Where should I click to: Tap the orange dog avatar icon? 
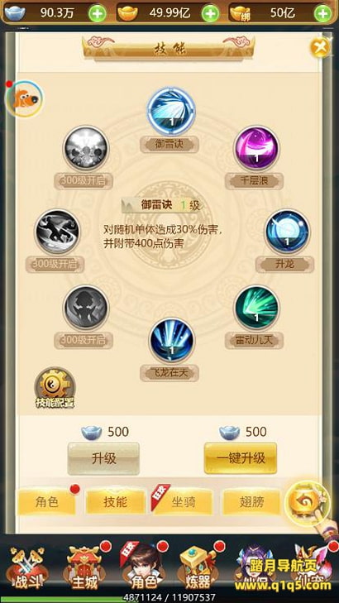pos(24,98)
